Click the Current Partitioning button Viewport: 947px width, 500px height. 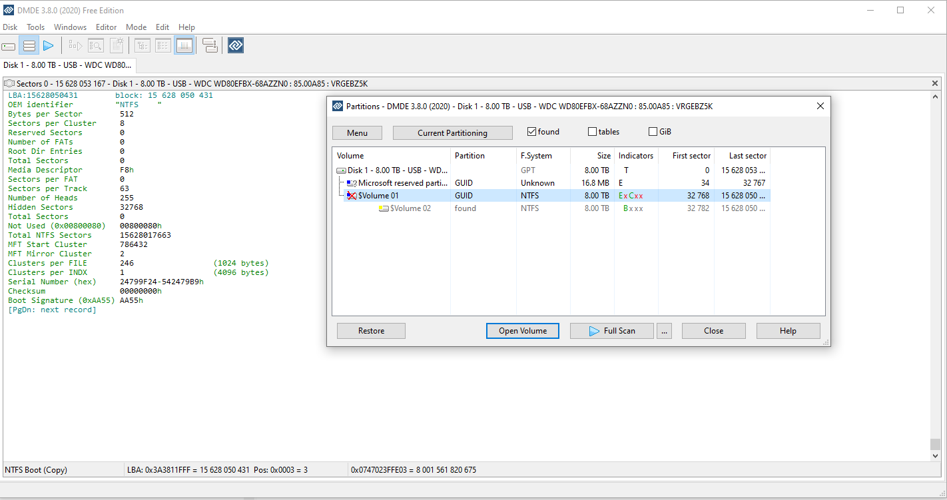tap(453, 133)
